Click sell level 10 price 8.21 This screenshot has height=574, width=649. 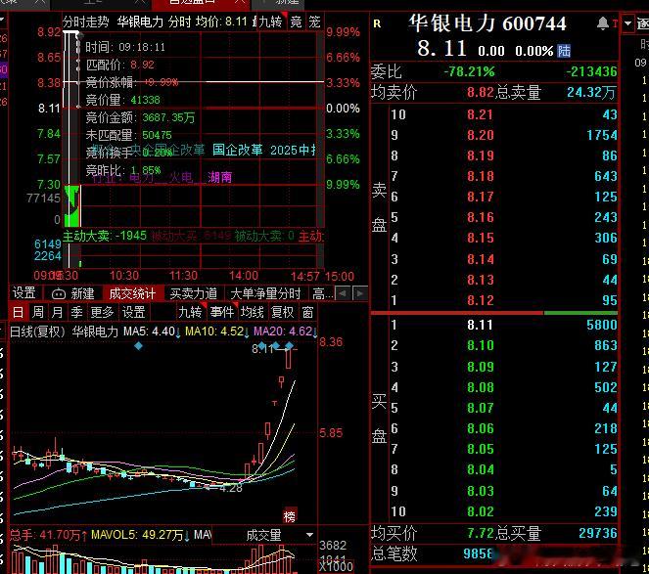[480, 114]
